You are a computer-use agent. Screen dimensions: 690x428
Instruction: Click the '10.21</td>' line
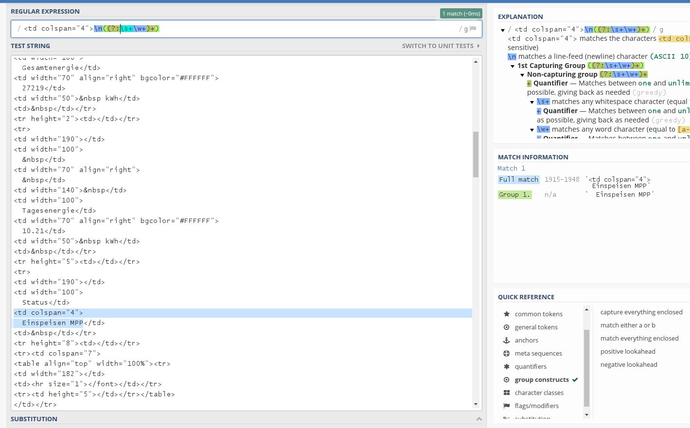pos(44,231)
